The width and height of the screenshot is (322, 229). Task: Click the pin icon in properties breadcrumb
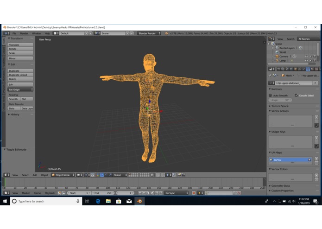[x=270, y=76]
